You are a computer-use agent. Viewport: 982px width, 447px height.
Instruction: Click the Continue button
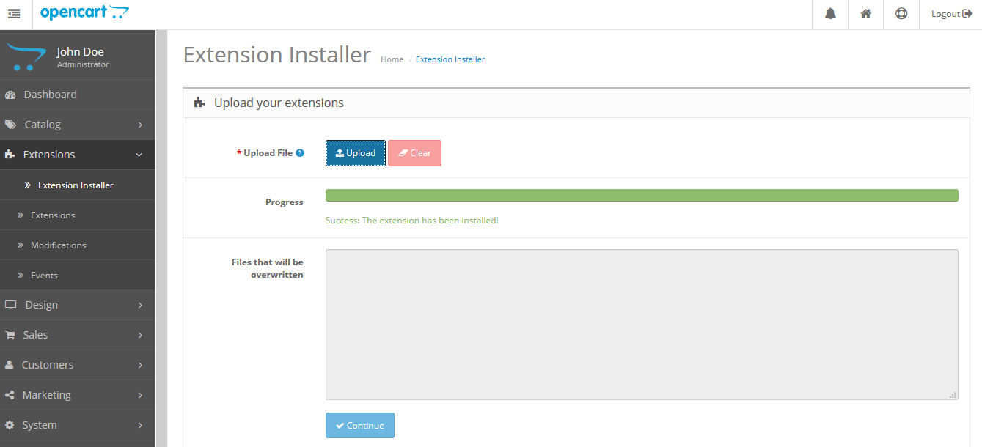tap(360, 426)
